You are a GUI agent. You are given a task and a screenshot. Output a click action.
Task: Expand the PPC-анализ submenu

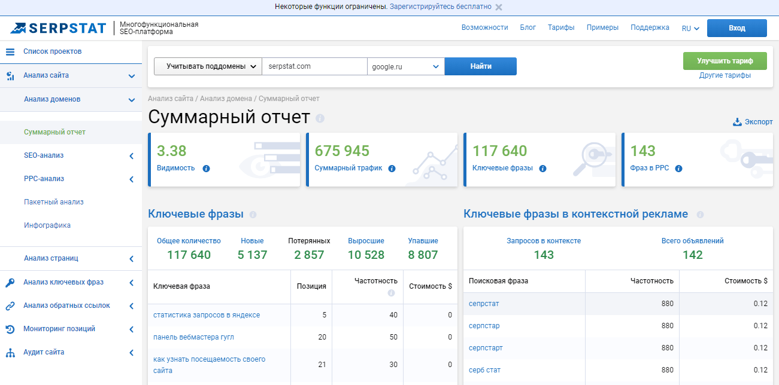point(131,179)
